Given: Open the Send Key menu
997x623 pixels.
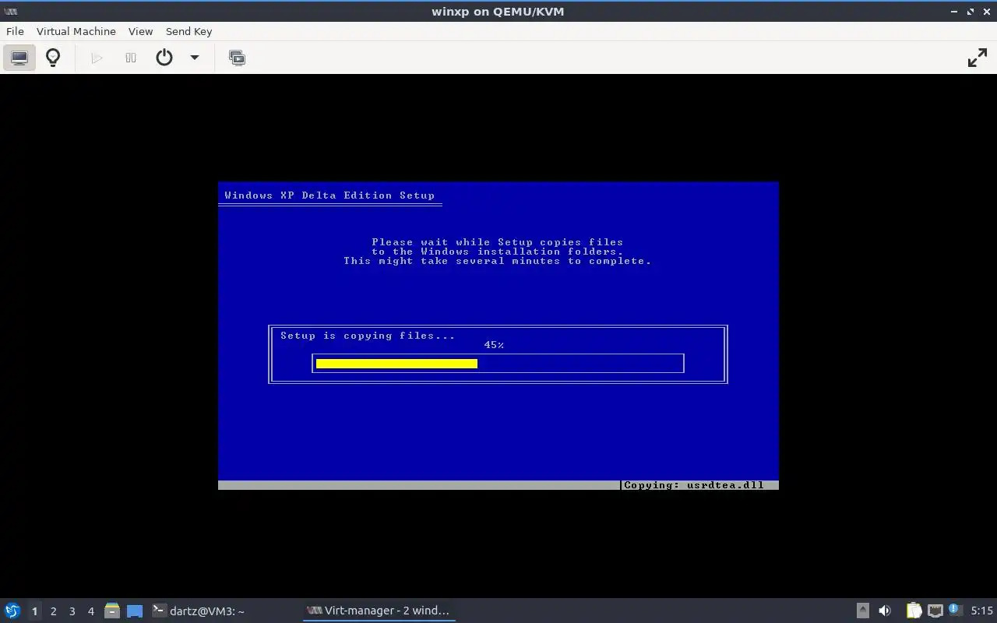Looking at the screenshot, I should (188, 31).
